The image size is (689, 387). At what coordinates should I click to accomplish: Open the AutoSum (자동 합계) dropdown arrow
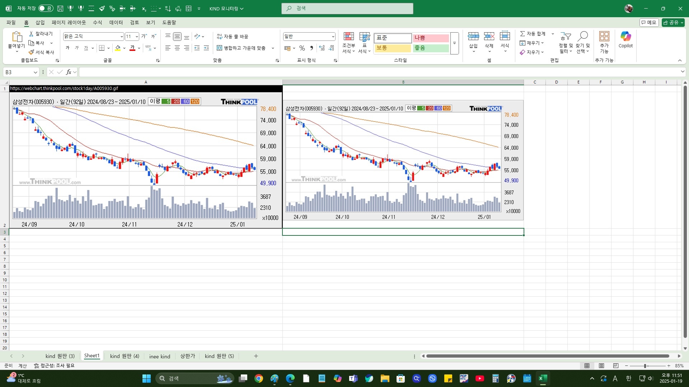click(x=553, y=34)
